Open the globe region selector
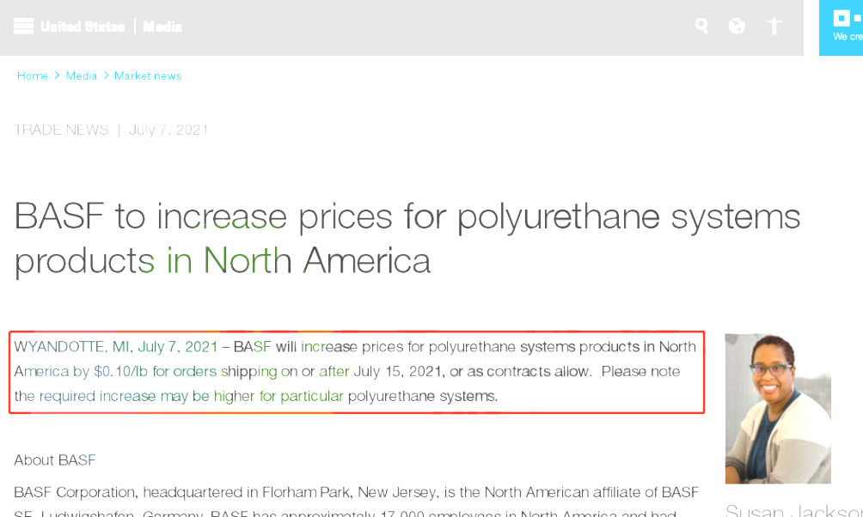 pos(737,26)
